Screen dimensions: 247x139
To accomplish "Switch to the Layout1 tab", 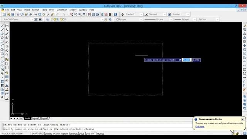I will pos(36,119).
